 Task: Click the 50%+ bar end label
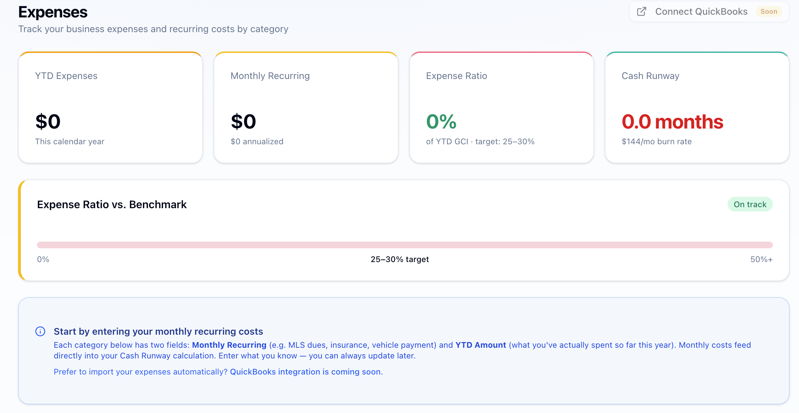[x=761, y=259]
